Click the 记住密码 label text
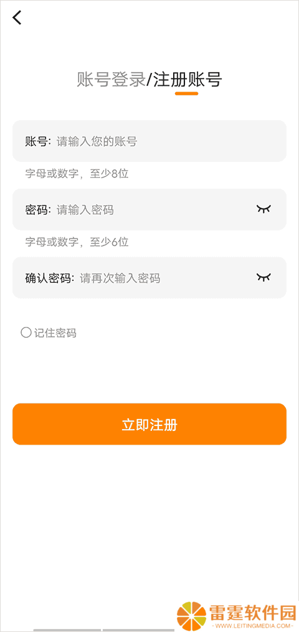Viewport: 299px width, 632px height. [x=55, y=333]
